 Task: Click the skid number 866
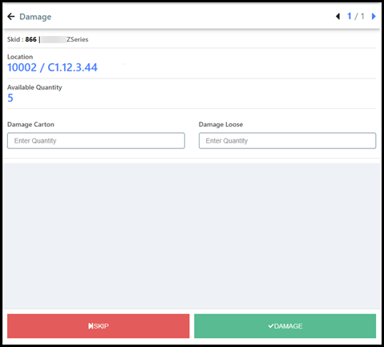(30, 39)
